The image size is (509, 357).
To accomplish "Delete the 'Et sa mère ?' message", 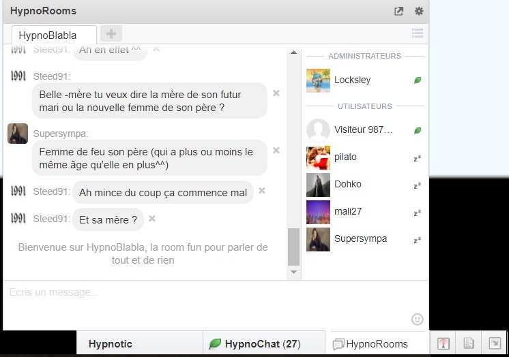I will [x=152, y=219].
